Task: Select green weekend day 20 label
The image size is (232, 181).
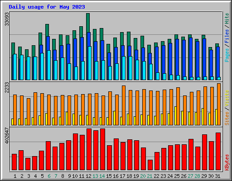Action: point(143,176)
